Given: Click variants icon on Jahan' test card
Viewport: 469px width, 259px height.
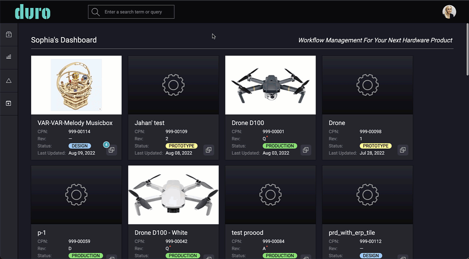Looking at the screenshot, I should tap(209, 150).
